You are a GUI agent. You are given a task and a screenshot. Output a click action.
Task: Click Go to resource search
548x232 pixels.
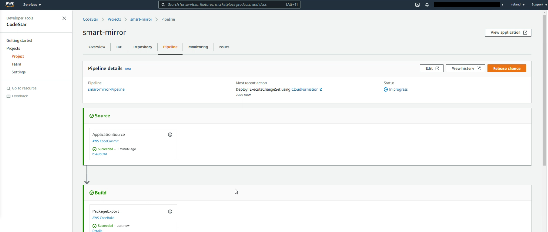point(21,88)
